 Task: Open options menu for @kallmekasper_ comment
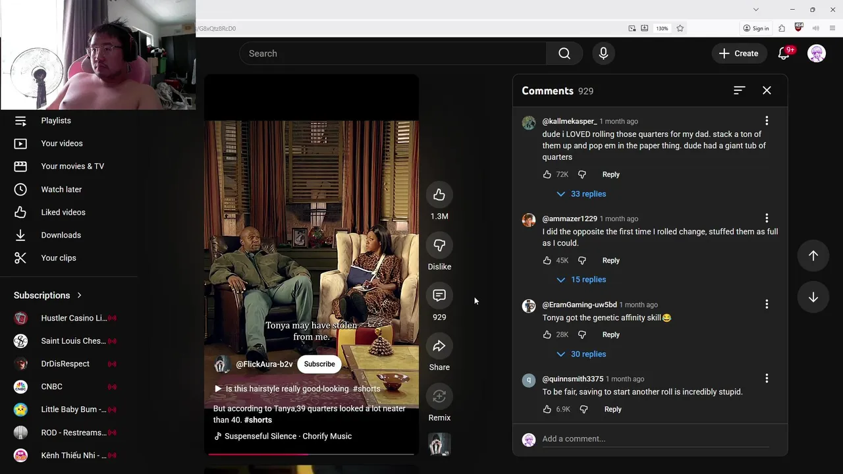(767, 121)
